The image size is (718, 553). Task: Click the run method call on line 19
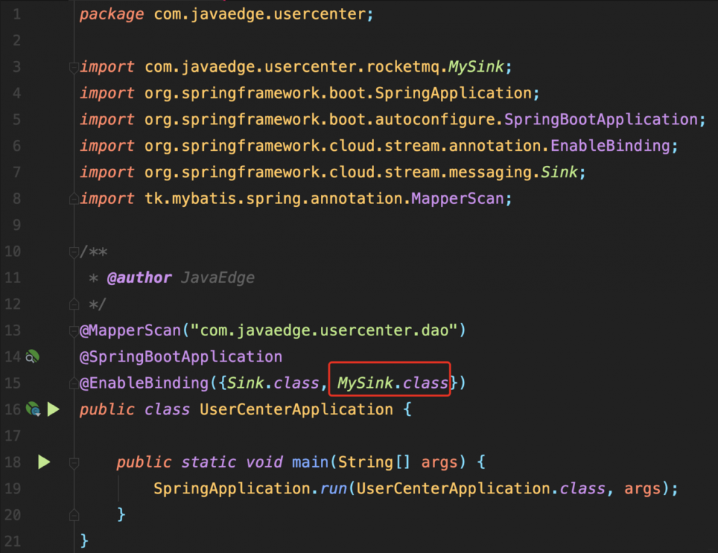[333, 489]
